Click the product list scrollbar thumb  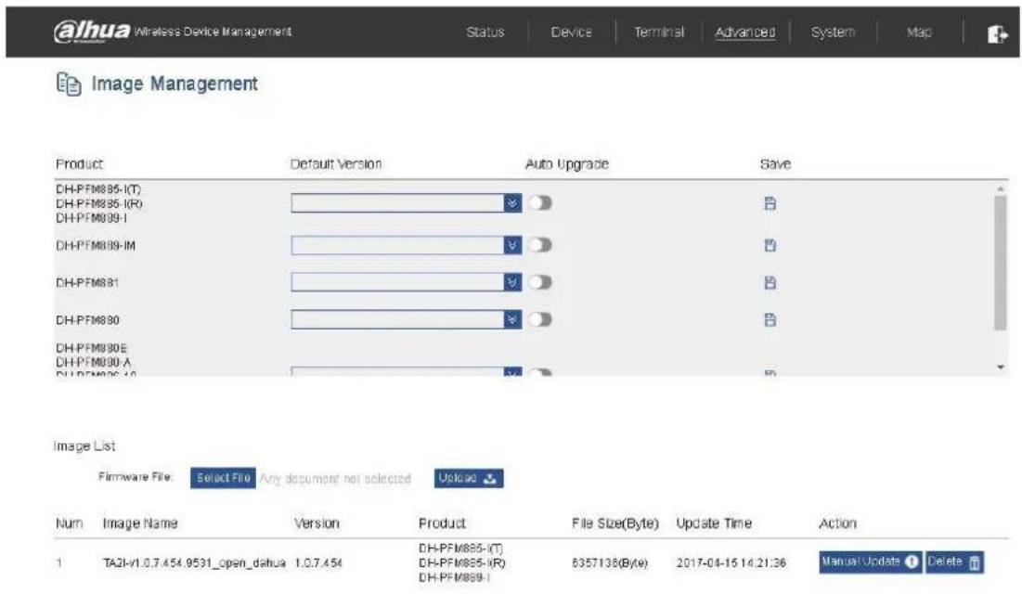click(x=1000, y=263)
